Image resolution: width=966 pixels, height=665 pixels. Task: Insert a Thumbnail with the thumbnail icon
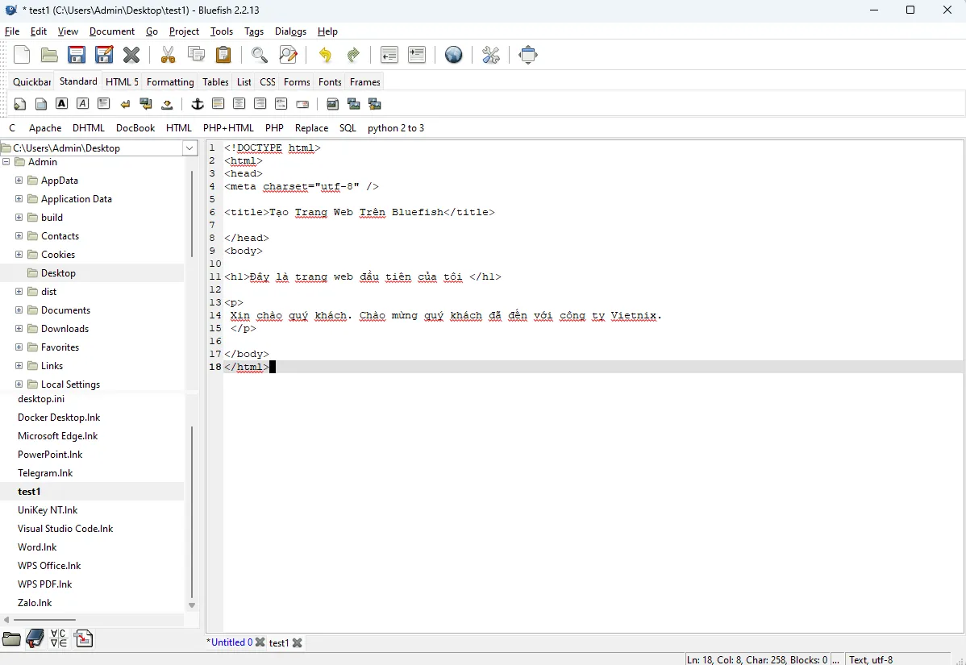354,103
